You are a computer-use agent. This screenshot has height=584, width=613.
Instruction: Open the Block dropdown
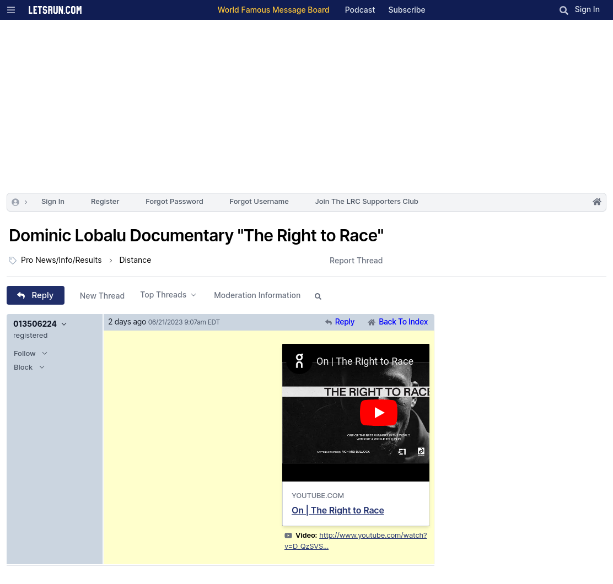tap(29, 367)
